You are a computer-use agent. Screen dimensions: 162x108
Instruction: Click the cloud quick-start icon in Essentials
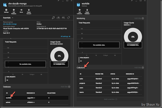click(x=58, y=18)
